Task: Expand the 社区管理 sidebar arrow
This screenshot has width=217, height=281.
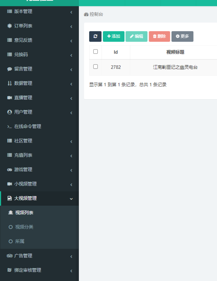Action: (x=71, y=141)
